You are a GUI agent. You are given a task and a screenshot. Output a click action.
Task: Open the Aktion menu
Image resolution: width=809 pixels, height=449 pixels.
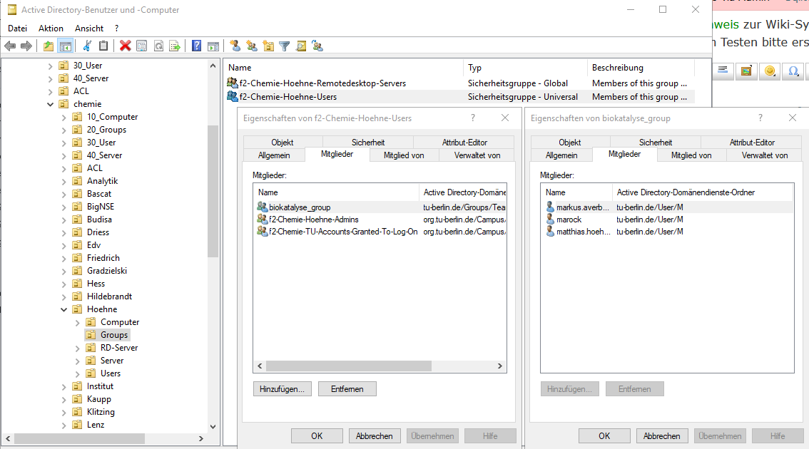coord(51,29)
